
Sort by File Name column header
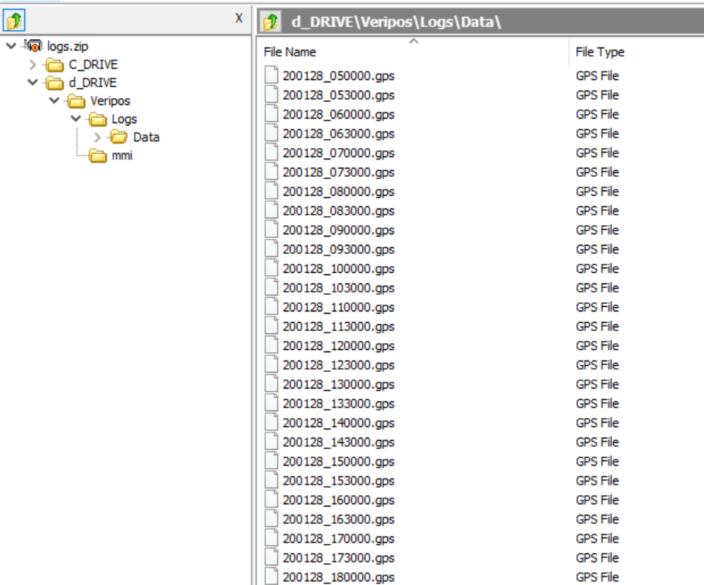pos(290,52)
